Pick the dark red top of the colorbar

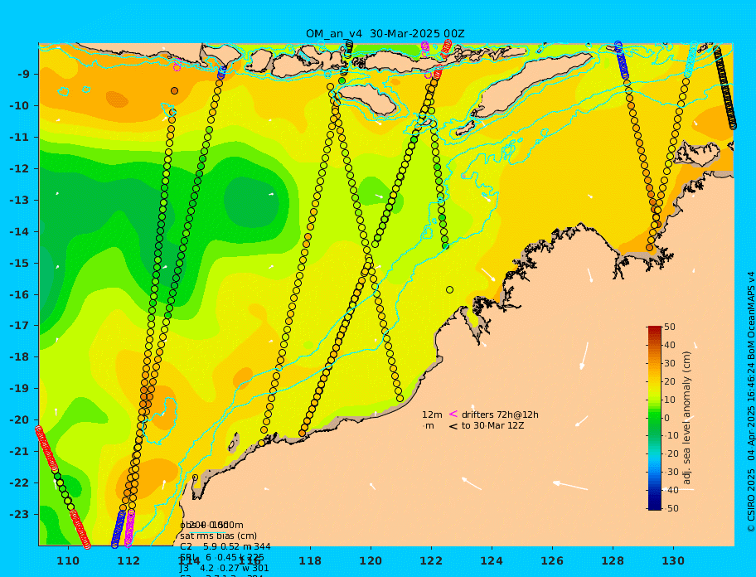pyautogui.click(x=654, y=329)
